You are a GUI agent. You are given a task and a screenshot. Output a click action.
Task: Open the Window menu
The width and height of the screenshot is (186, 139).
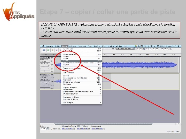click(119, 46)
